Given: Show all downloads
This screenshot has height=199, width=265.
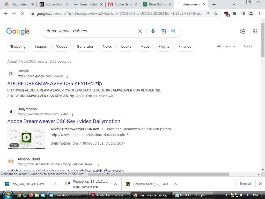Looking at the screenshot, I should (245, 184).
